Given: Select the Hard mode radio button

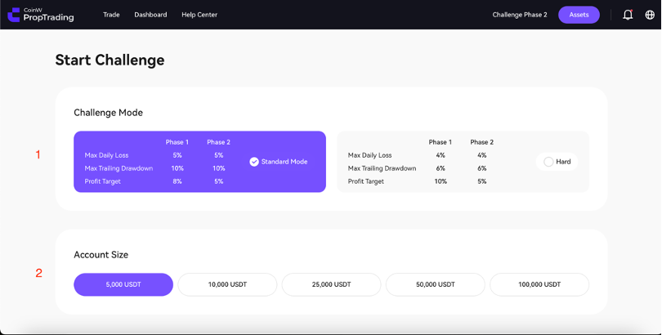Looking at the screenshot, I should [548, 162].
